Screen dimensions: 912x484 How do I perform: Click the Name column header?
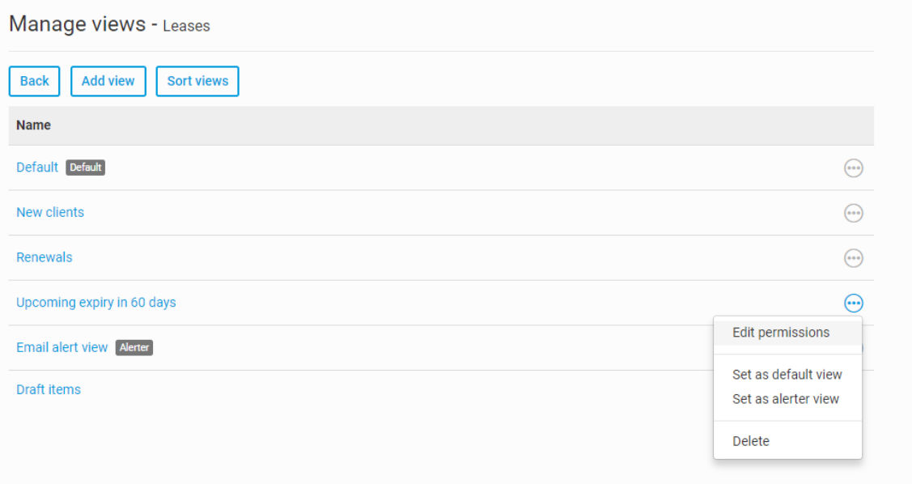[33, 125]
